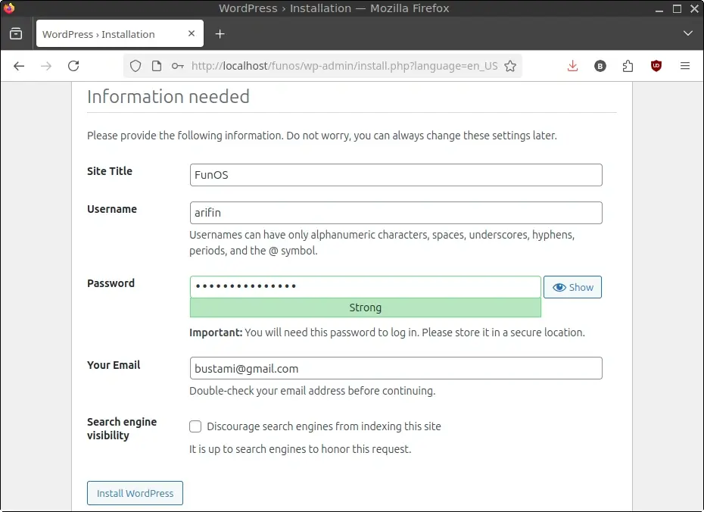The height and width of the screenshot is (512, 704).
Task: Close the WordPress Installation tab
Action: coord(192,33)
